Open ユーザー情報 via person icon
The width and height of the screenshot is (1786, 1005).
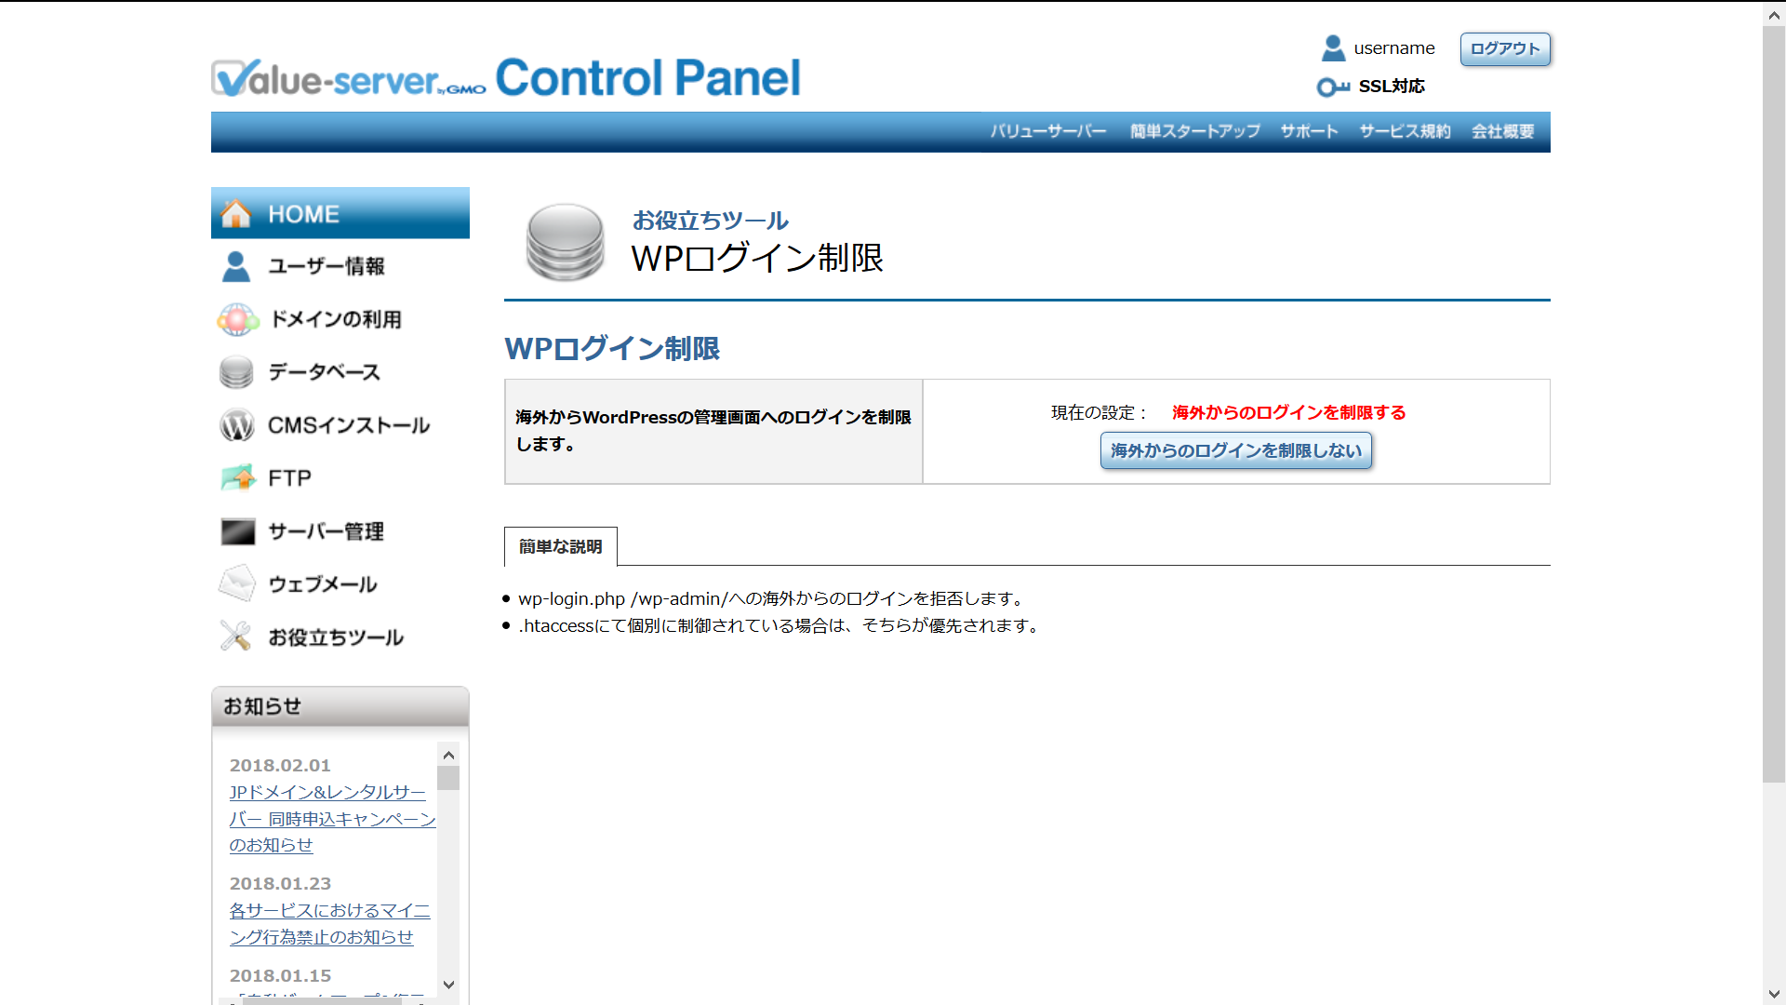[236, 267]
